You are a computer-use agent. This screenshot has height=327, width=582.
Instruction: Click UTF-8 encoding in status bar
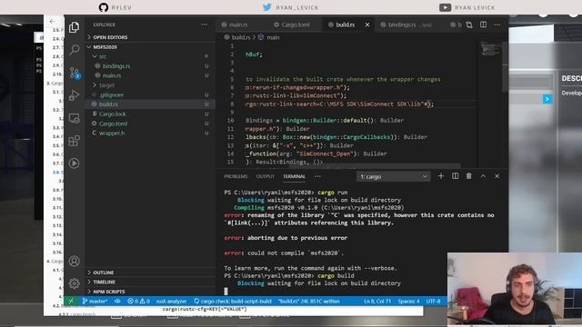pyautogui.click(x=433, y=301)
